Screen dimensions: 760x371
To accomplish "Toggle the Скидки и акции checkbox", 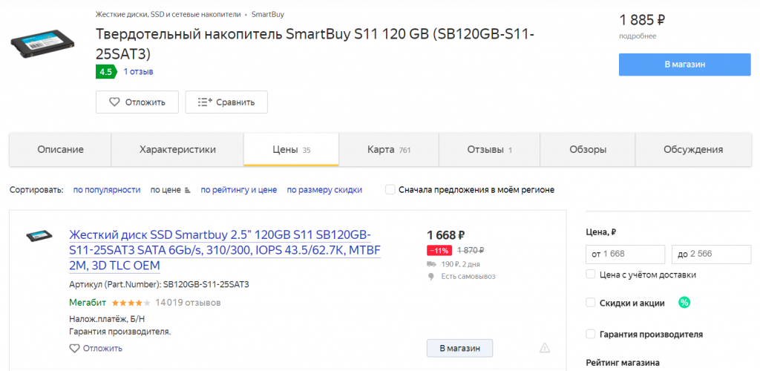I will click(591, 302).
